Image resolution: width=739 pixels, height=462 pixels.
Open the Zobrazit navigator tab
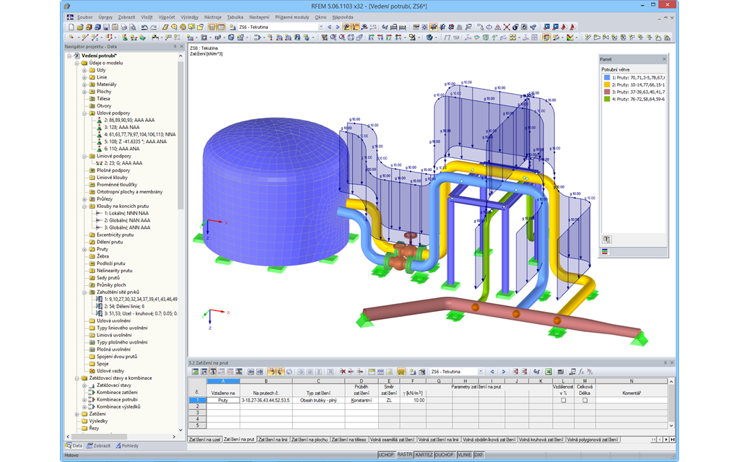coord(99,445)
